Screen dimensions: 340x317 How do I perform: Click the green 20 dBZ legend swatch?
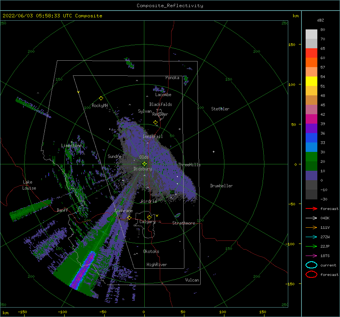click(x=311, y=156)
